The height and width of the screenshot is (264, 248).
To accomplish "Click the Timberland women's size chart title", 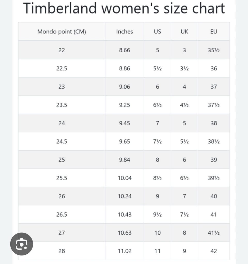I will pyautogui.click(x=124, y=8).
